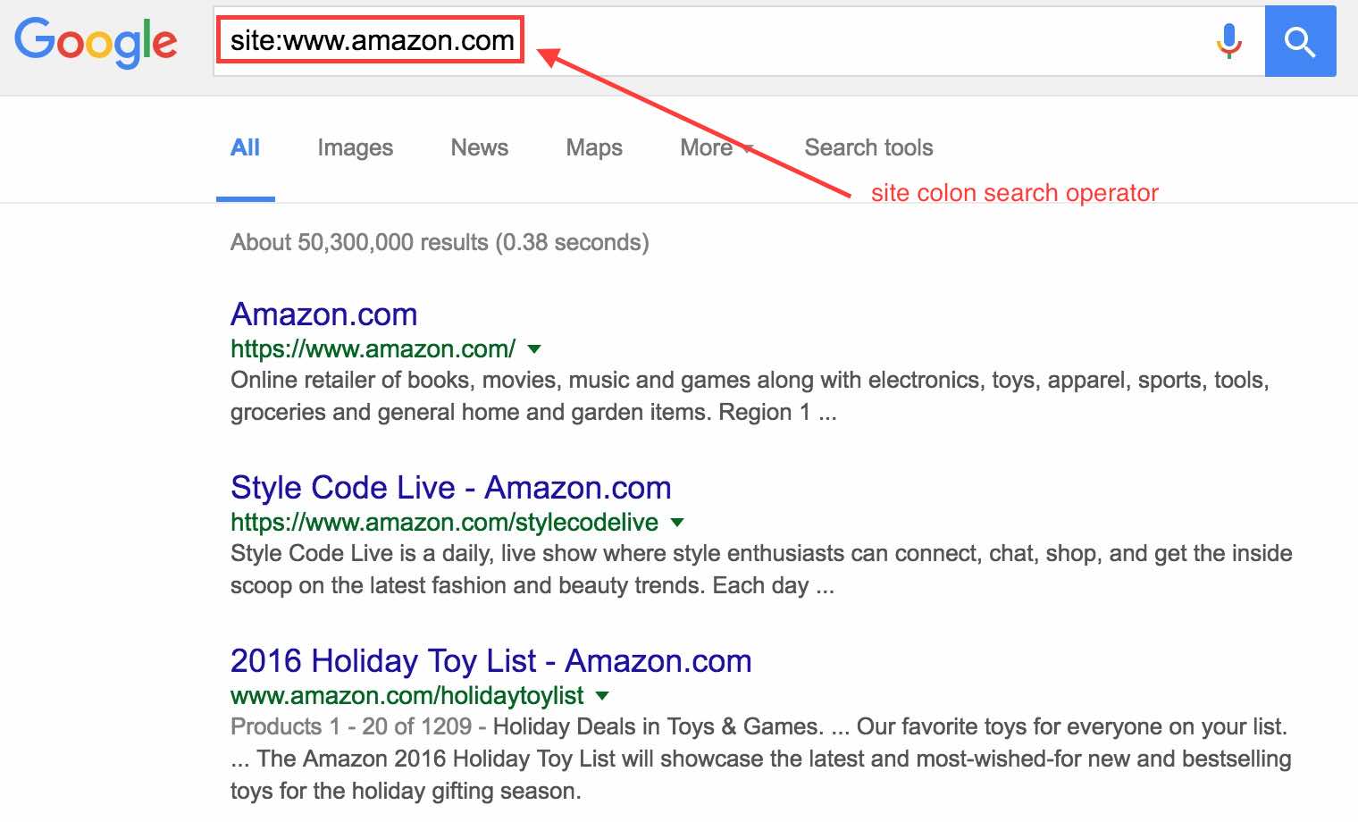Switch to the Images tab
1358x822 pixels.
[355, 147]
